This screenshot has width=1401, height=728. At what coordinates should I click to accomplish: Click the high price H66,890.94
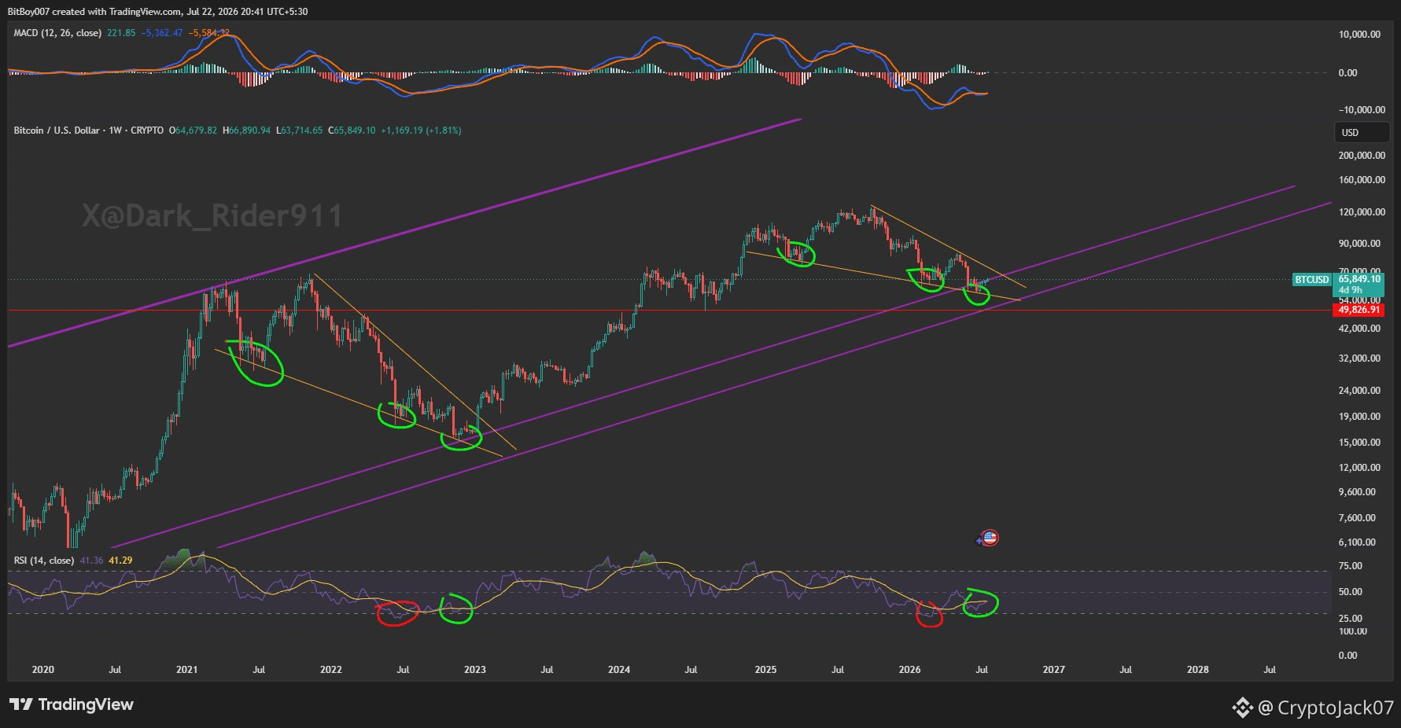tap(247, 131)
